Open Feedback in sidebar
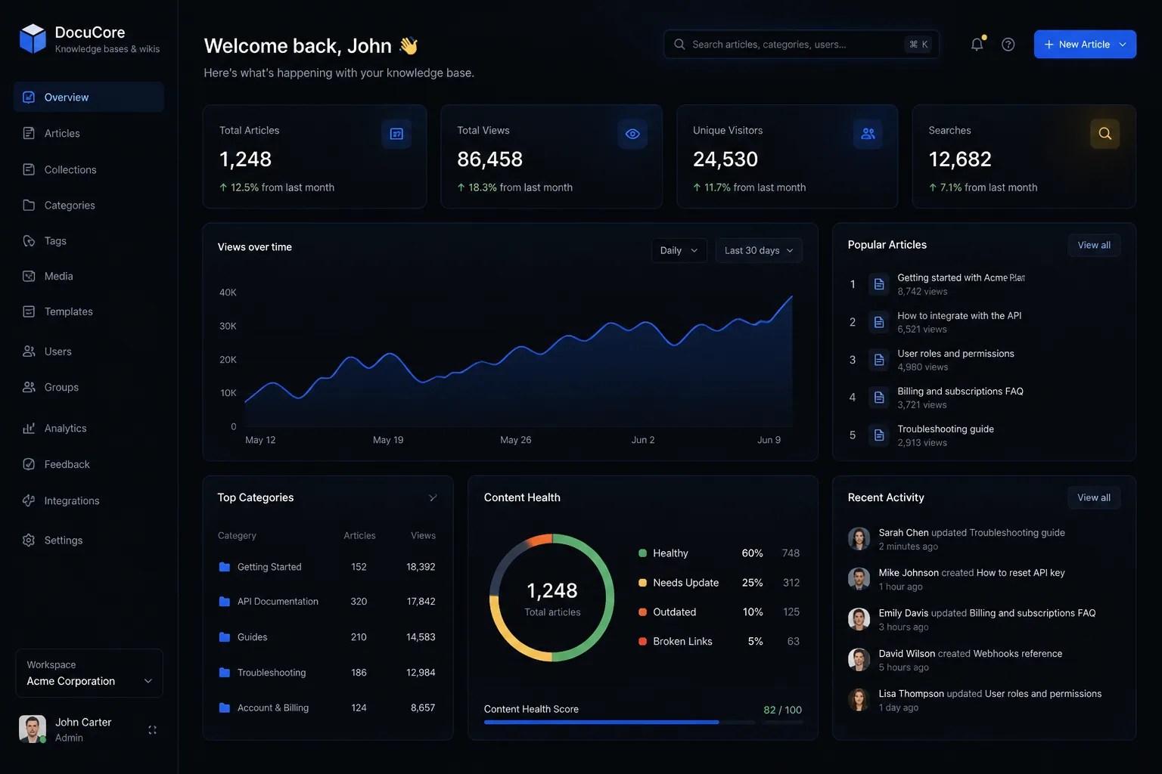This screenshot has width=1162, height=774. coord(89,464)
